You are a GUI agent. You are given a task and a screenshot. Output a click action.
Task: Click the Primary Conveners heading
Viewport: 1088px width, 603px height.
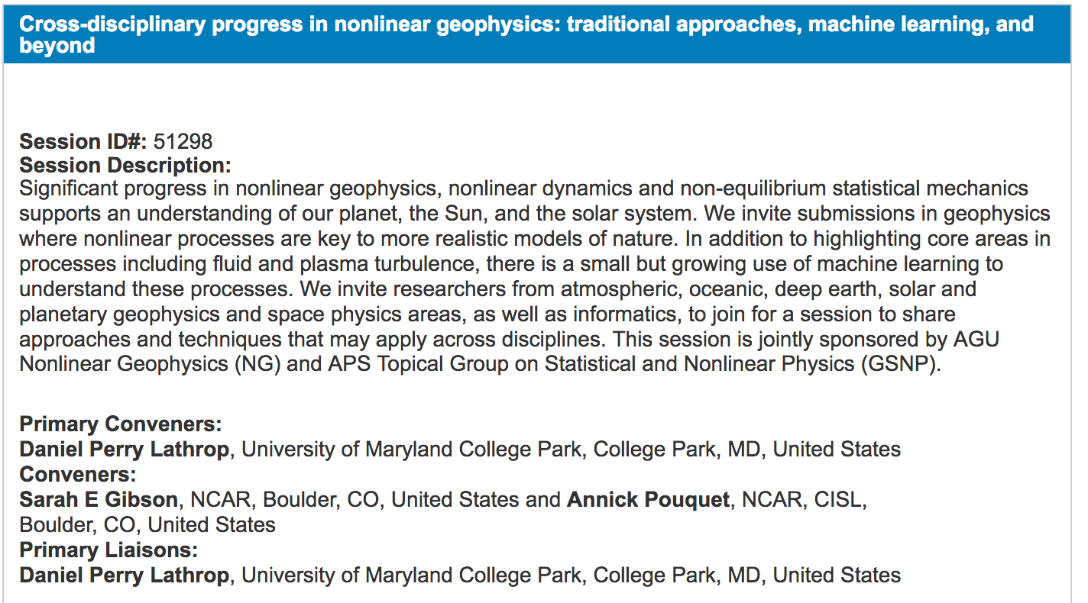(121, 424)
